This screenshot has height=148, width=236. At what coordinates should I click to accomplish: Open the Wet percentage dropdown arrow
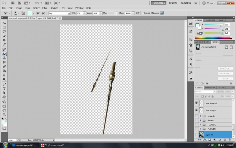pos(85,13)
